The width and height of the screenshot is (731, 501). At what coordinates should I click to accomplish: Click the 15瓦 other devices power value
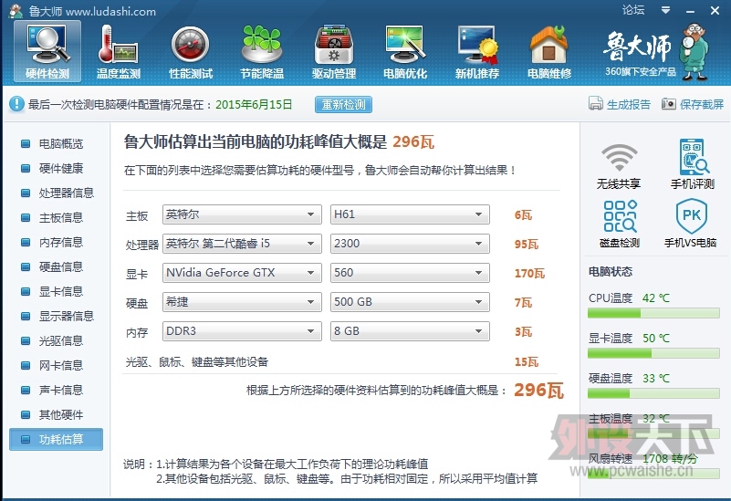(527, 361)
